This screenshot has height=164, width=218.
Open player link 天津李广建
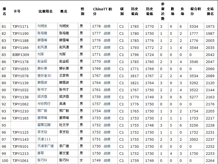point(45,146)
